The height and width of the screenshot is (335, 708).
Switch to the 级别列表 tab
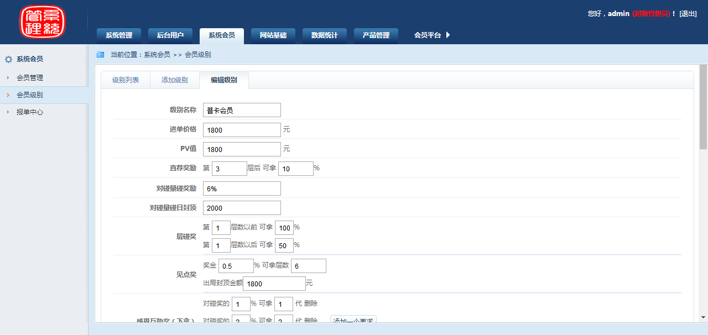pyautogui.click(x=126, y=80)
